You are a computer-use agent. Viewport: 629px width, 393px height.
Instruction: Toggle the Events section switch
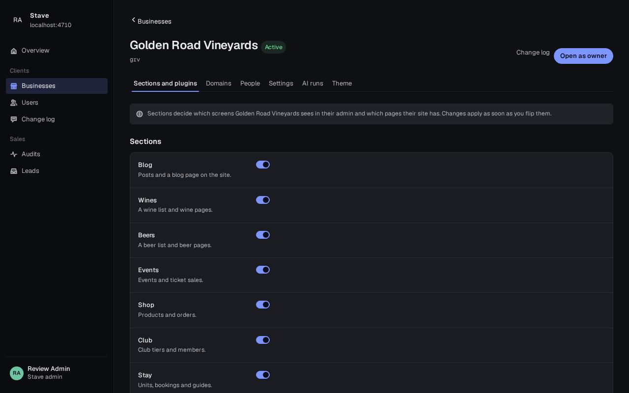point(263,270)
